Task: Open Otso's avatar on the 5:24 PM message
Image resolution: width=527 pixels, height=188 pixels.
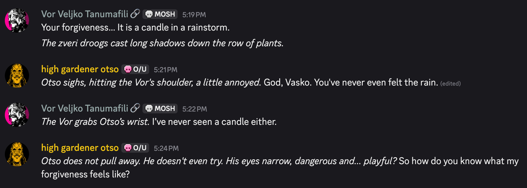Action: point(17,154)
